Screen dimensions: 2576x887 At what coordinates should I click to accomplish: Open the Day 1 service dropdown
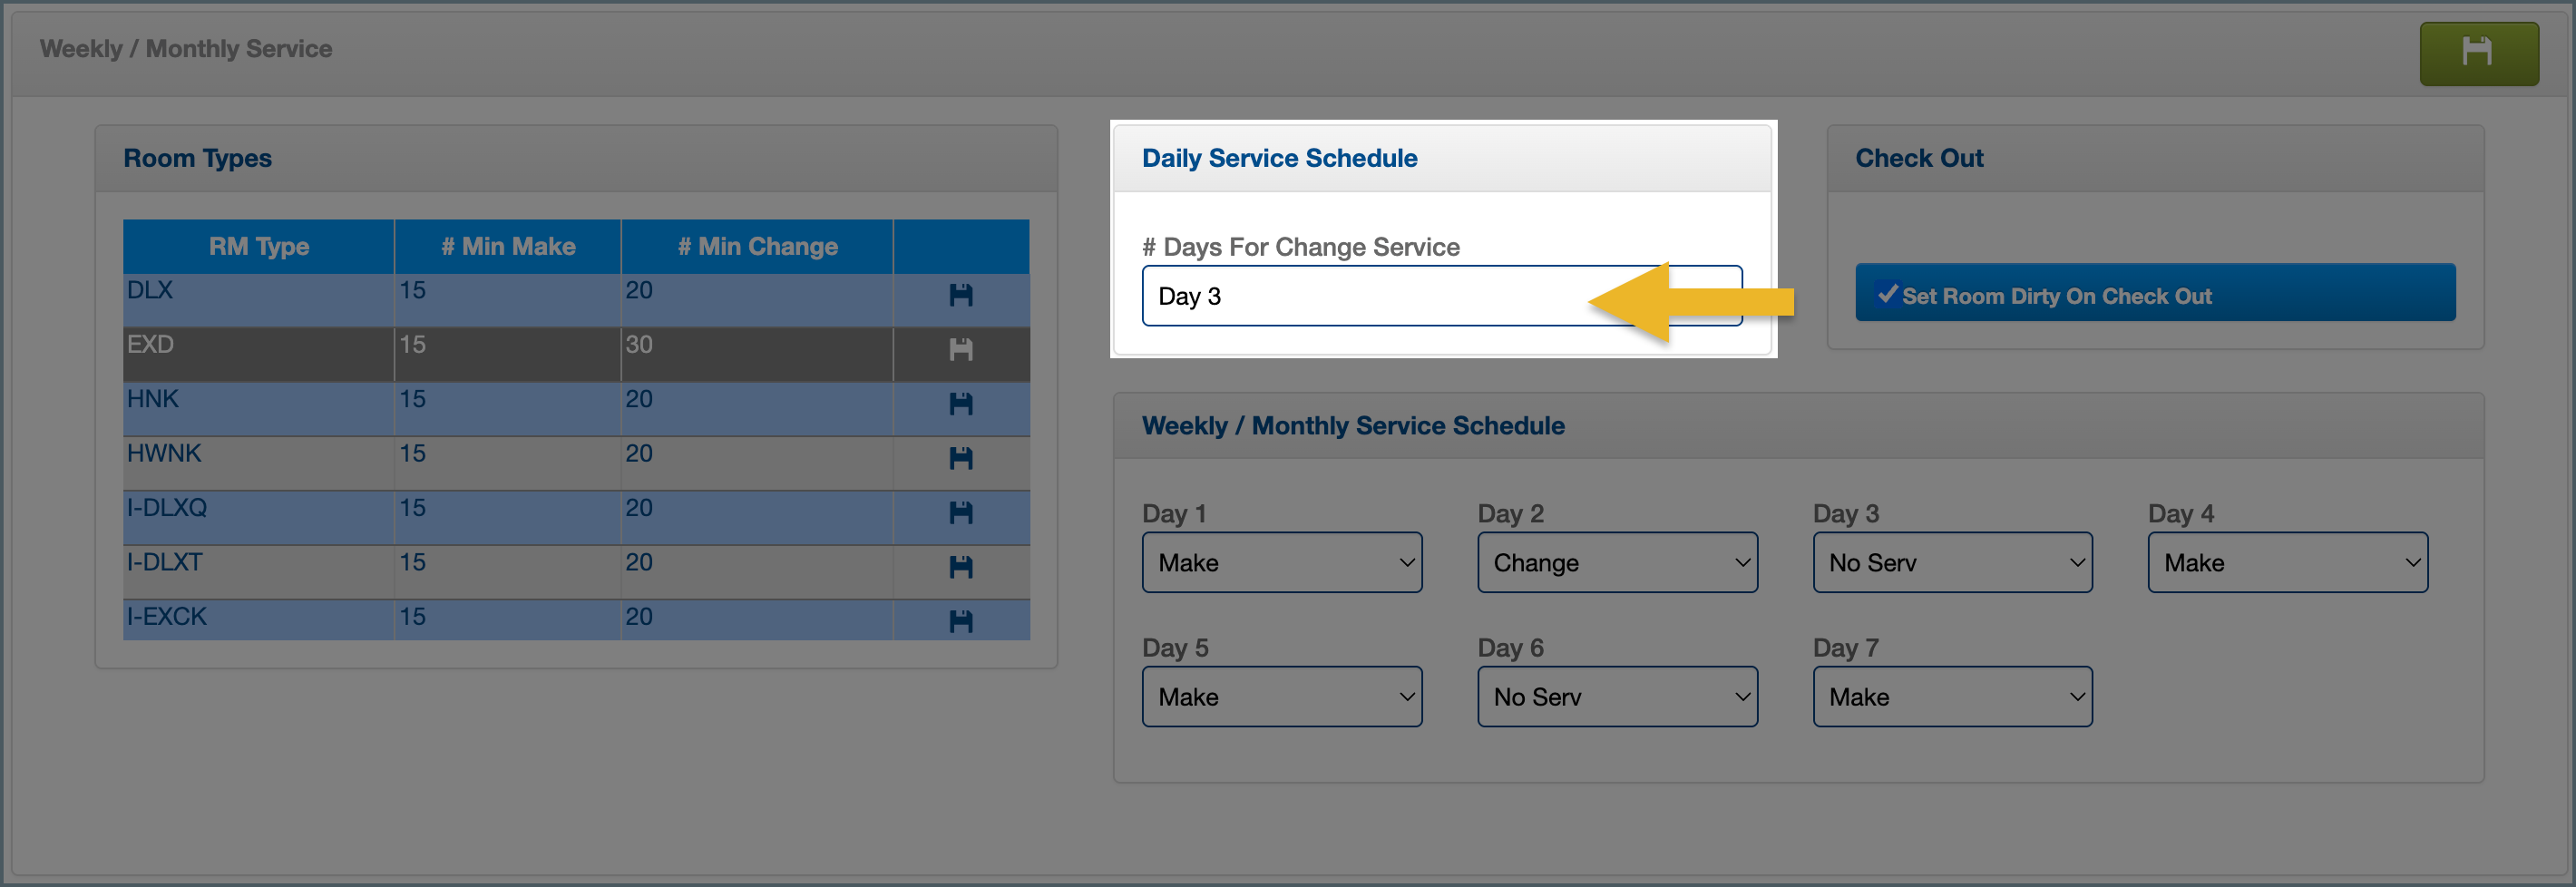pyautogui.click(x=1281, y=563)
